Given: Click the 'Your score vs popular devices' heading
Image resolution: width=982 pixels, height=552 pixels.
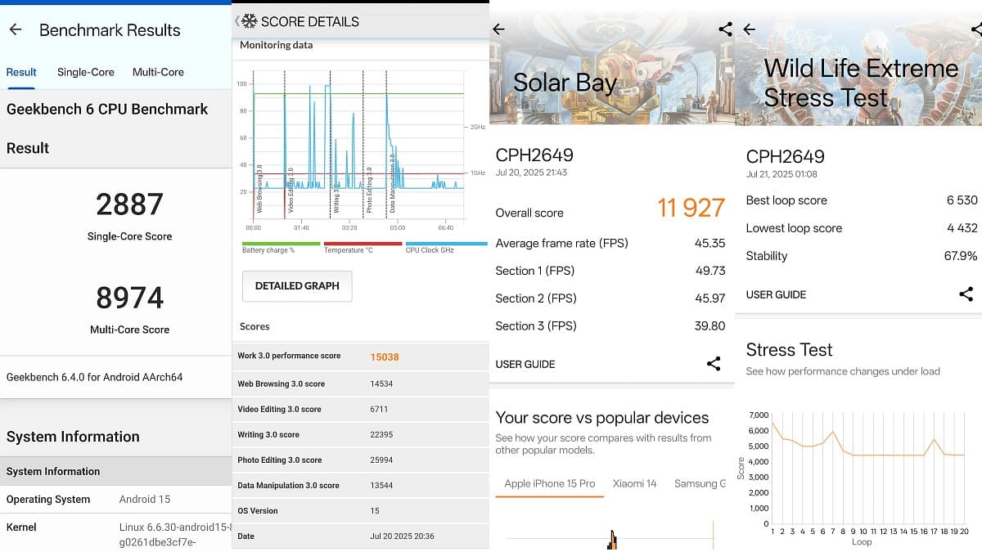Looking at the screenshot, I should point(602,417).
